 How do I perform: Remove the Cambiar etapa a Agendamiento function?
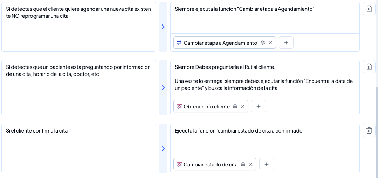point(270,43)
